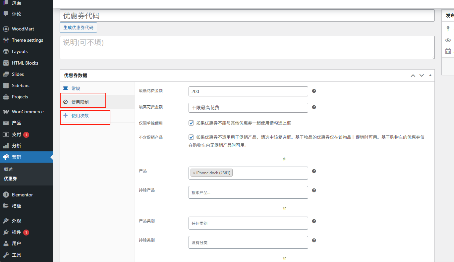
Task: Click the HTML Blocks icon
Action: pyautogui.click(x=6, y=63)
